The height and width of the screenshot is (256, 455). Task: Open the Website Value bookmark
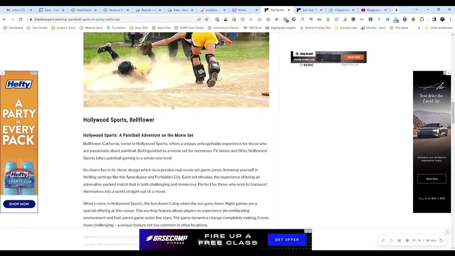click(91, 28)
